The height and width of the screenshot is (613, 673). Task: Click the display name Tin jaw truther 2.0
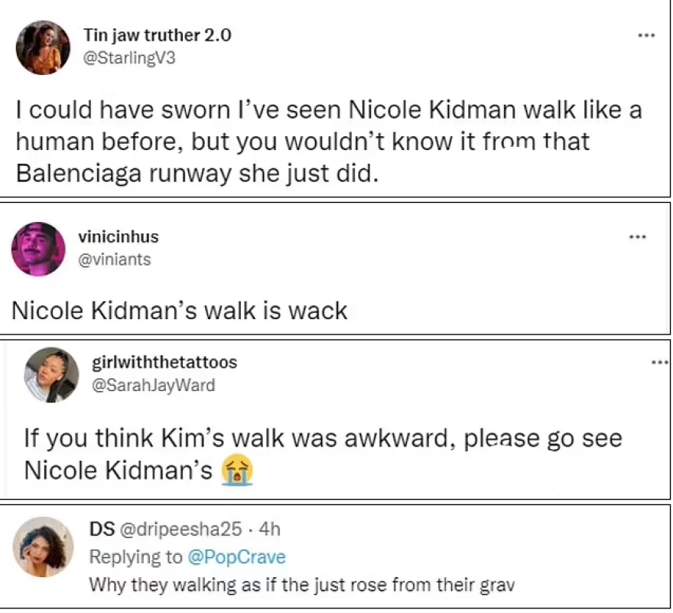tap(156, 35)
